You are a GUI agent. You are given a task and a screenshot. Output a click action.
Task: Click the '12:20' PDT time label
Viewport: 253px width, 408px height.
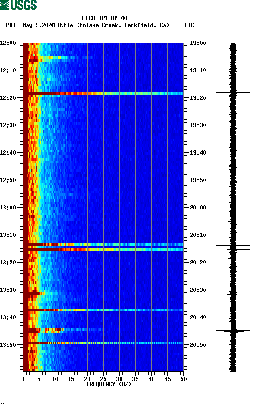coord(8,98)
